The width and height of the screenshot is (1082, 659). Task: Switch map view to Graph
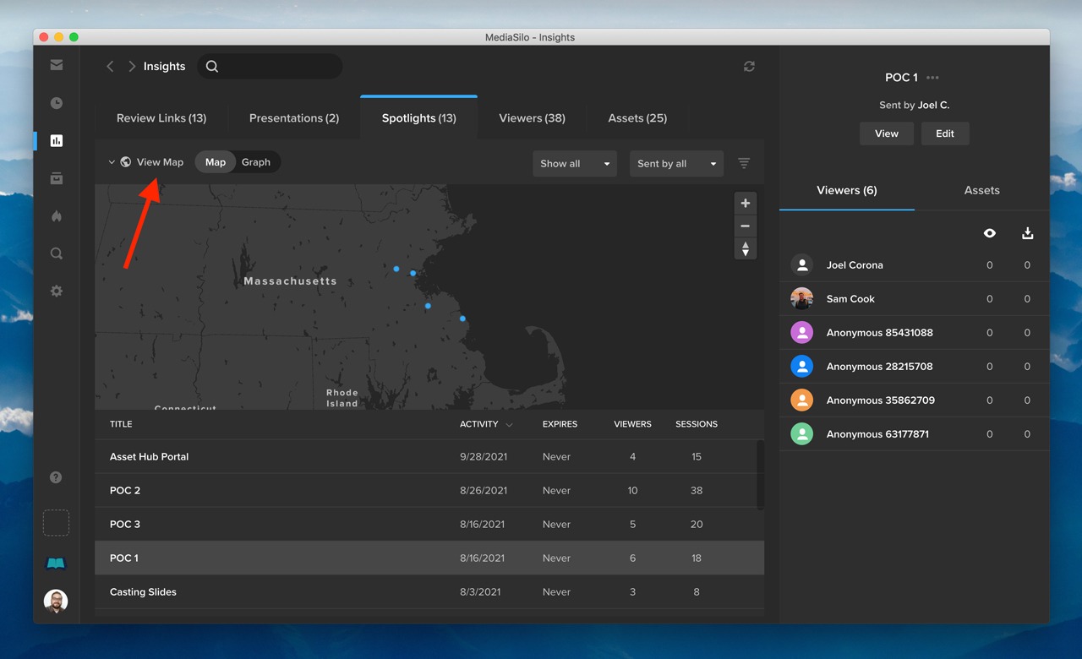[256, 162]
